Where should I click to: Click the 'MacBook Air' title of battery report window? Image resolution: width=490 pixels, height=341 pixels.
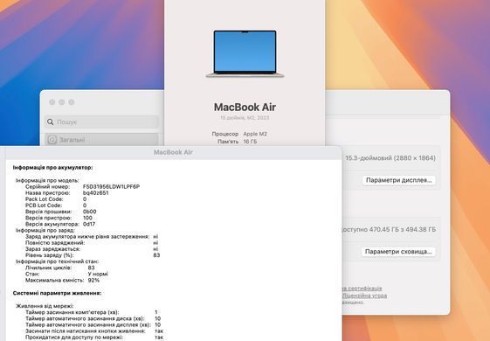173,152
